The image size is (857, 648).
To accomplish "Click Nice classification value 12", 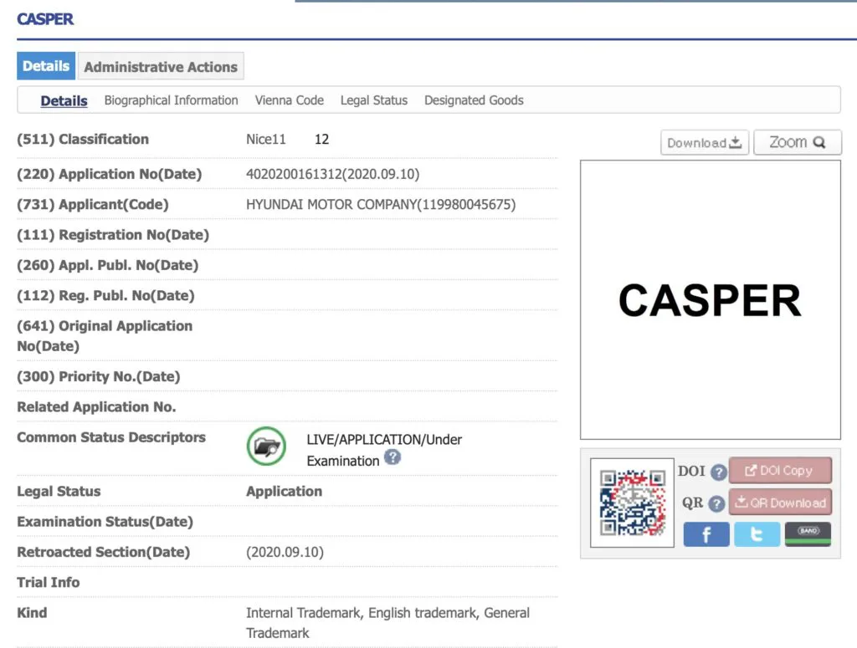I will (322, 139).
